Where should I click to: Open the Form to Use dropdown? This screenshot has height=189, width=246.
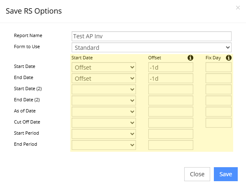pyautogui.click(x=152, y=47)
